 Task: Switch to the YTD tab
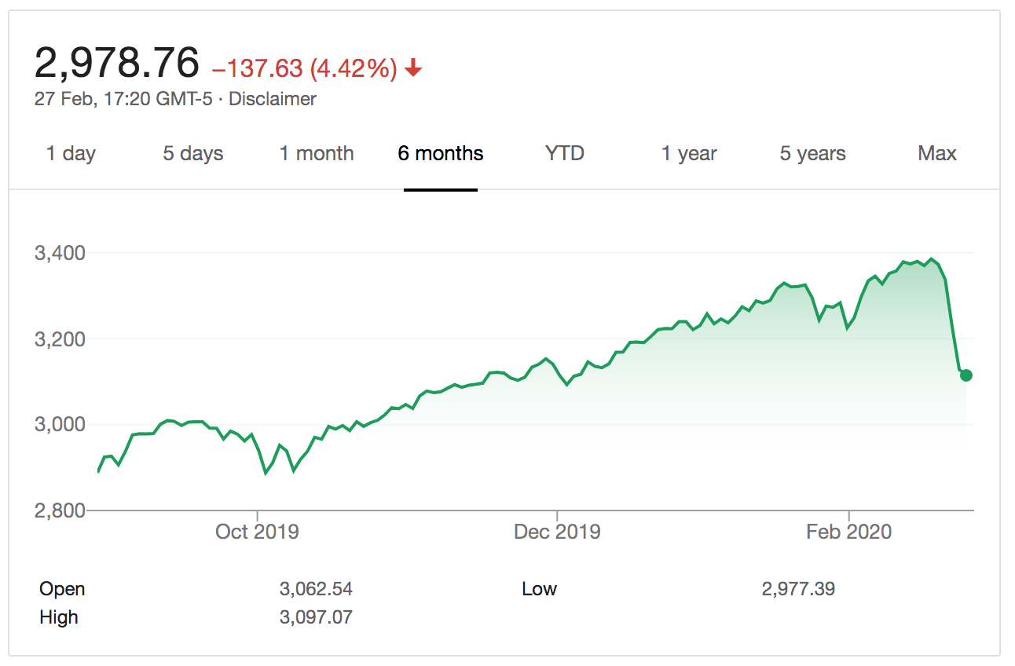click(x=565, y=153)
